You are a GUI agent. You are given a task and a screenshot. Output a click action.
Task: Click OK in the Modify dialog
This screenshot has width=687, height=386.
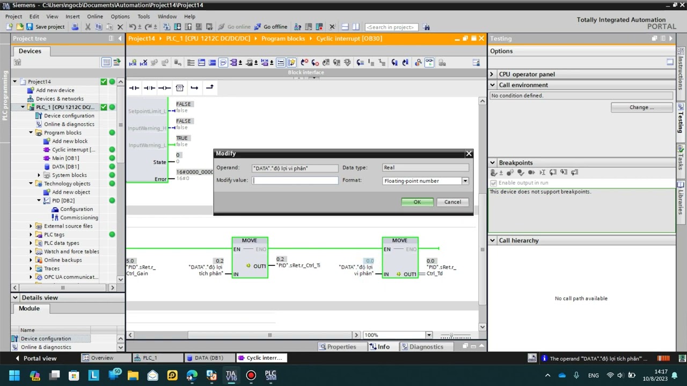[417, 202]
